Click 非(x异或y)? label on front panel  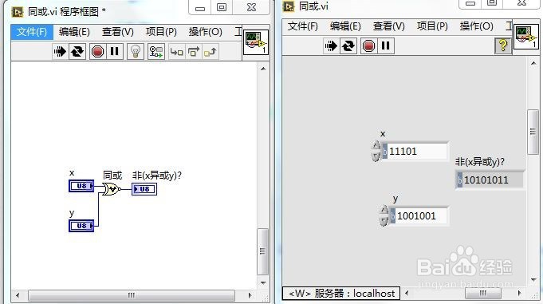(x=480, y=162)
